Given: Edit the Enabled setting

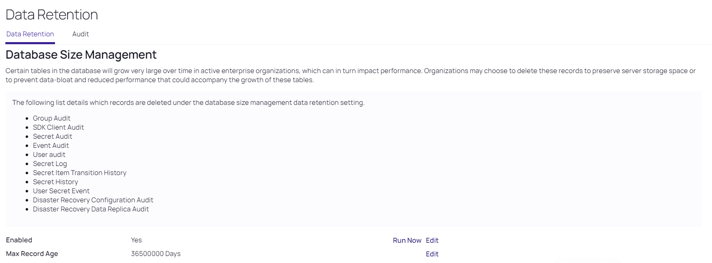Looking at the screenshot, I should (x=432, y=240).
